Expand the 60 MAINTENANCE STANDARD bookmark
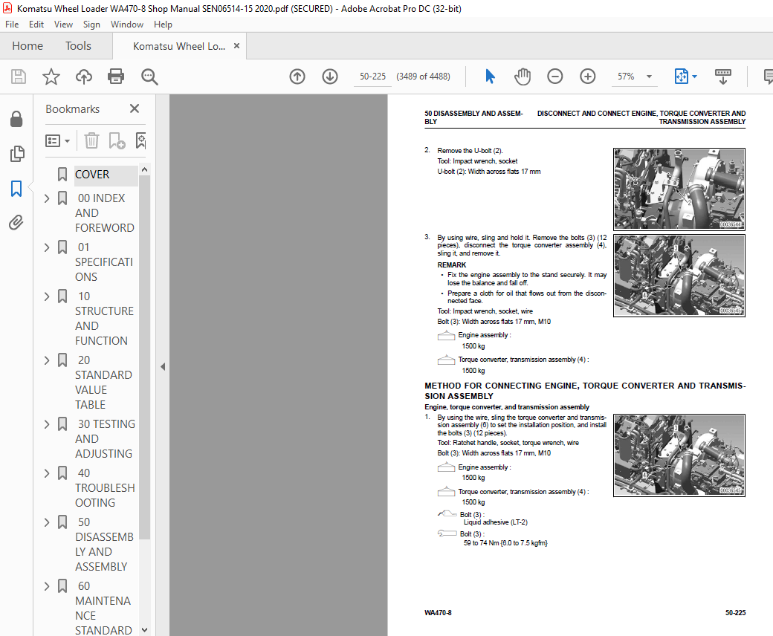Viewport: 773px width, 636px height. 47,586
